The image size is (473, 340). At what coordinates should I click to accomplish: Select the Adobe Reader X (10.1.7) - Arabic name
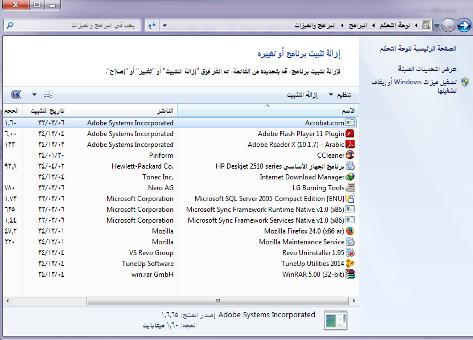click(296, 145)
